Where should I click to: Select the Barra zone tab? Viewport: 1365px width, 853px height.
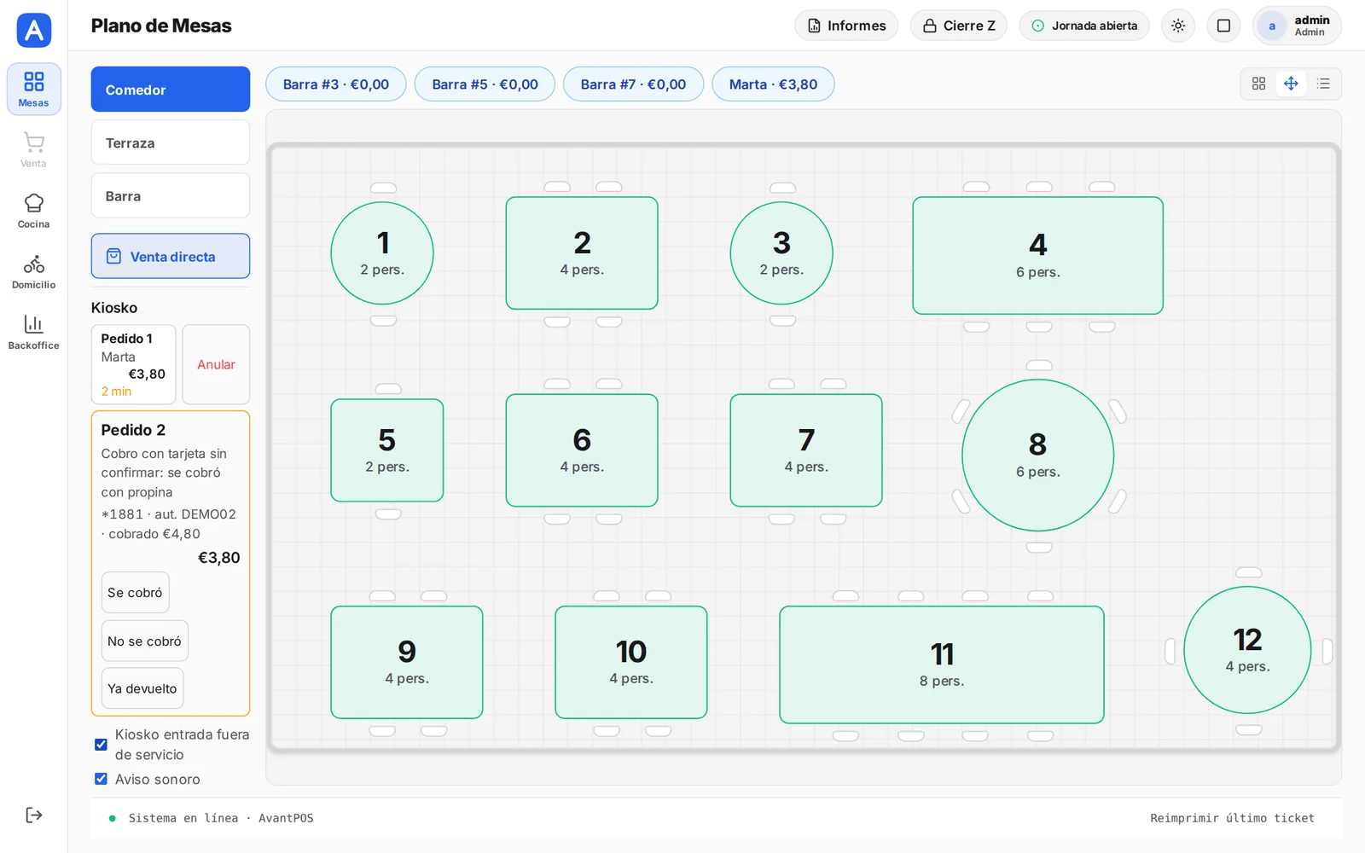coord(171,195)
